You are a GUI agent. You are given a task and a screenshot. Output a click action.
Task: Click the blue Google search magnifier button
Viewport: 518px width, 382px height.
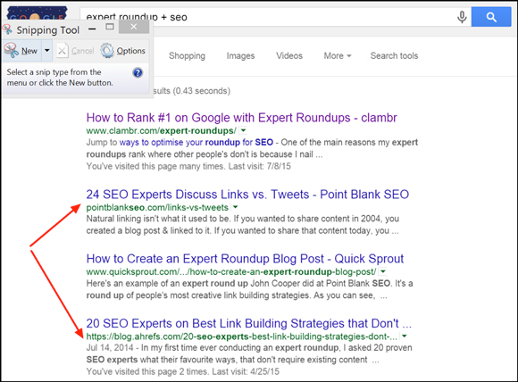491,17
